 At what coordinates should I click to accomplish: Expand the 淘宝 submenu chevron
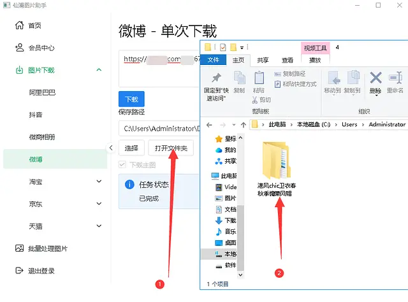tap(99, 182)
